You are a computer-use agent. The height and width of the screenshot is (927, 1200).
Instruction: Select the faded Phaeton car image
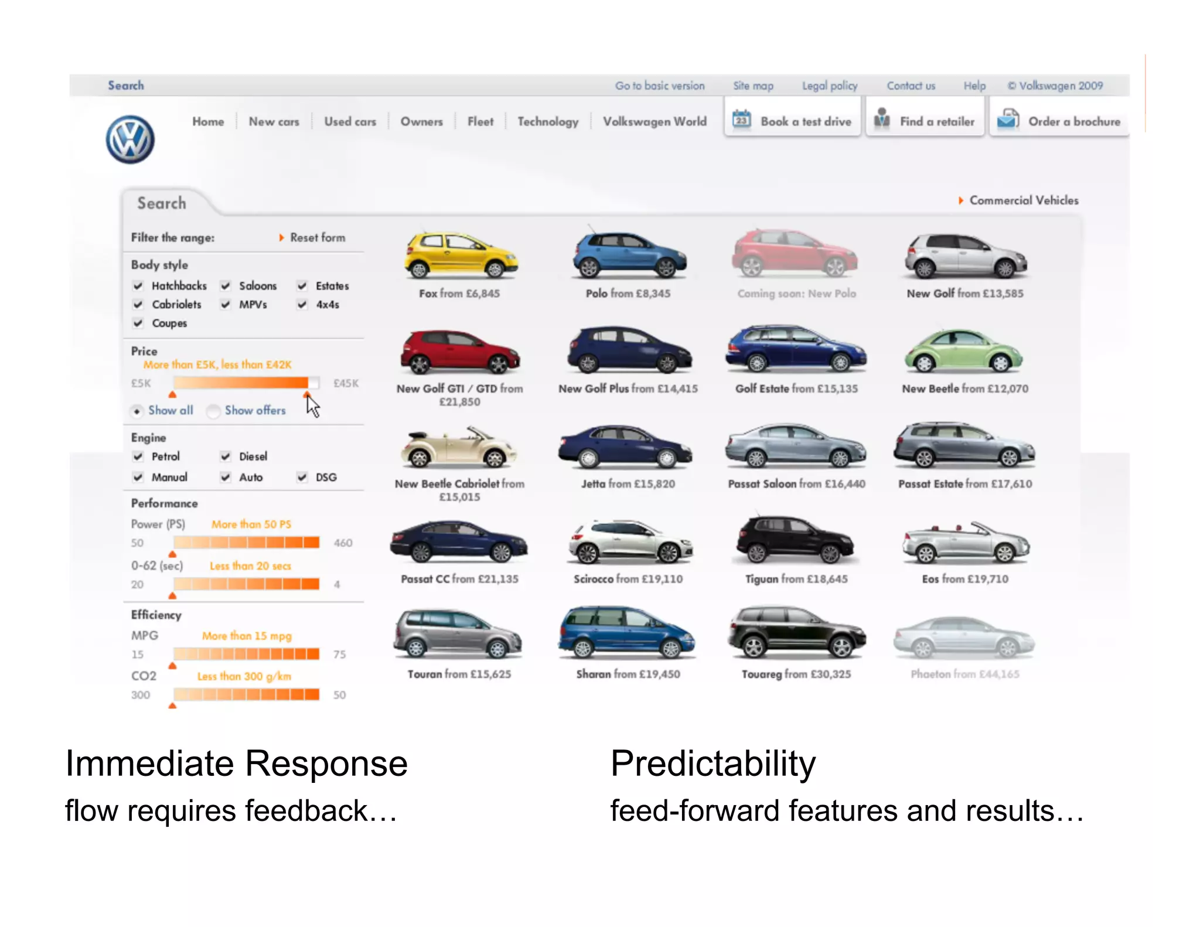964,636
